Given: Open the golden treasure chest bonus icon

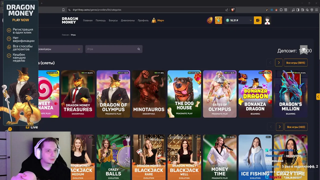Looking at the screenshot, I should (x=218, y=20).
